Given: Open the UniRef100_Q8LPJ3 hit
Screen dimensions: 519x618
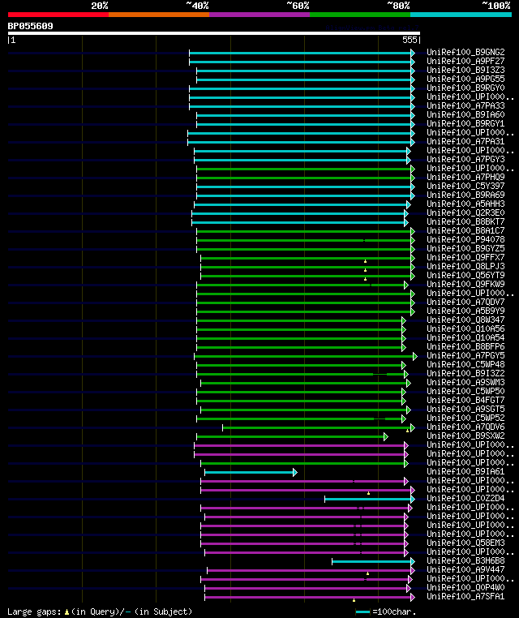Looking at the screenshot, I should coord(465,267).
